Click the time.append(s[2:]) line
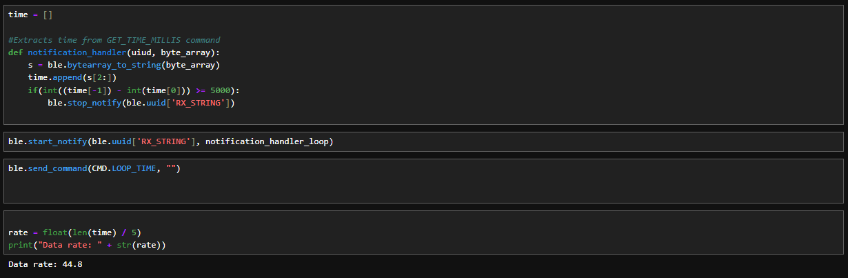This screenshot has height=278, width=848. [72, 78]
